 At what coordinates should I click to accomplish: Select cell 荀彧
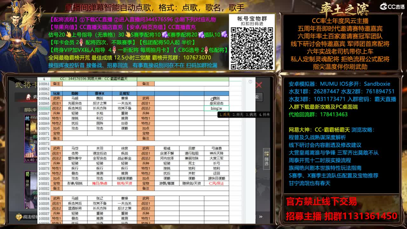[x=167, y=149]
